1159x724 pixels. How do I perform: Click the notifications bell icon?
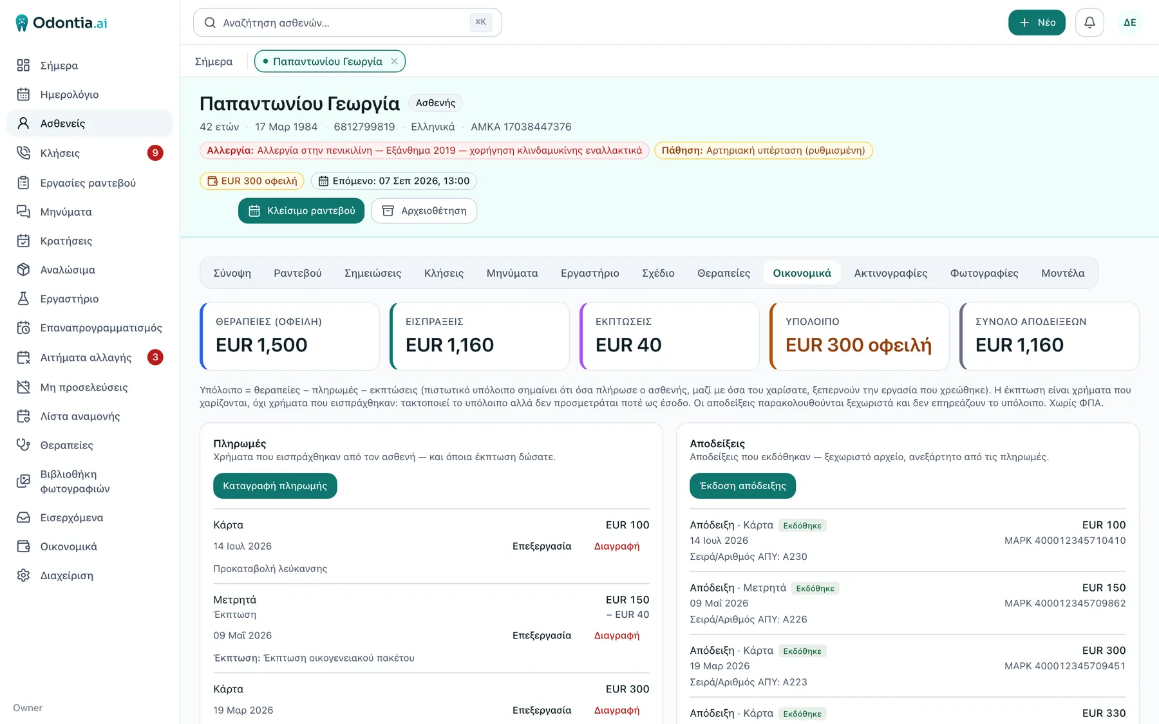(x=1089, y=23)
